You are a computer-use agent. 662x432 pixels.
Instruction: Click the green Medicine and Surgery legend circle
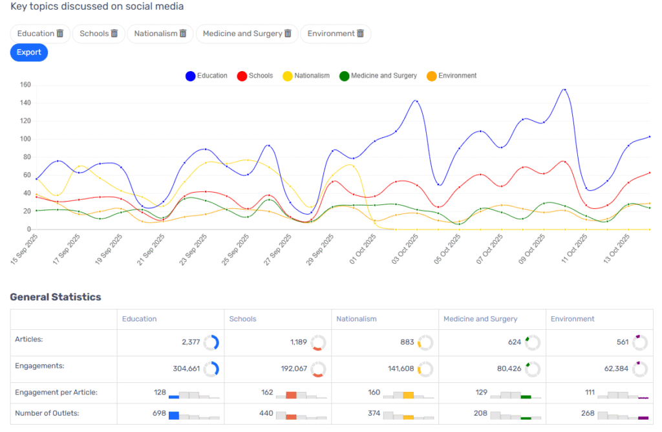[345, 76]
